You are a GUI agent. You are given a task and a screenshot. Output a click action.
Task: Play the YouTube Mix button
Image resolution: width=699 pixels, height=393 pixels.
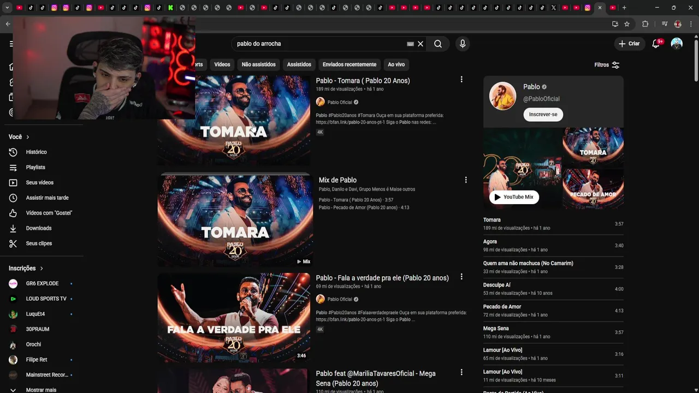(514, 197)
